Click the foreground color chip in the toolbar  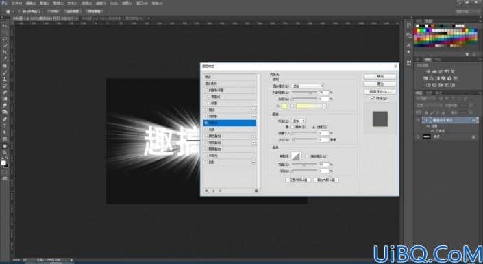3,163
